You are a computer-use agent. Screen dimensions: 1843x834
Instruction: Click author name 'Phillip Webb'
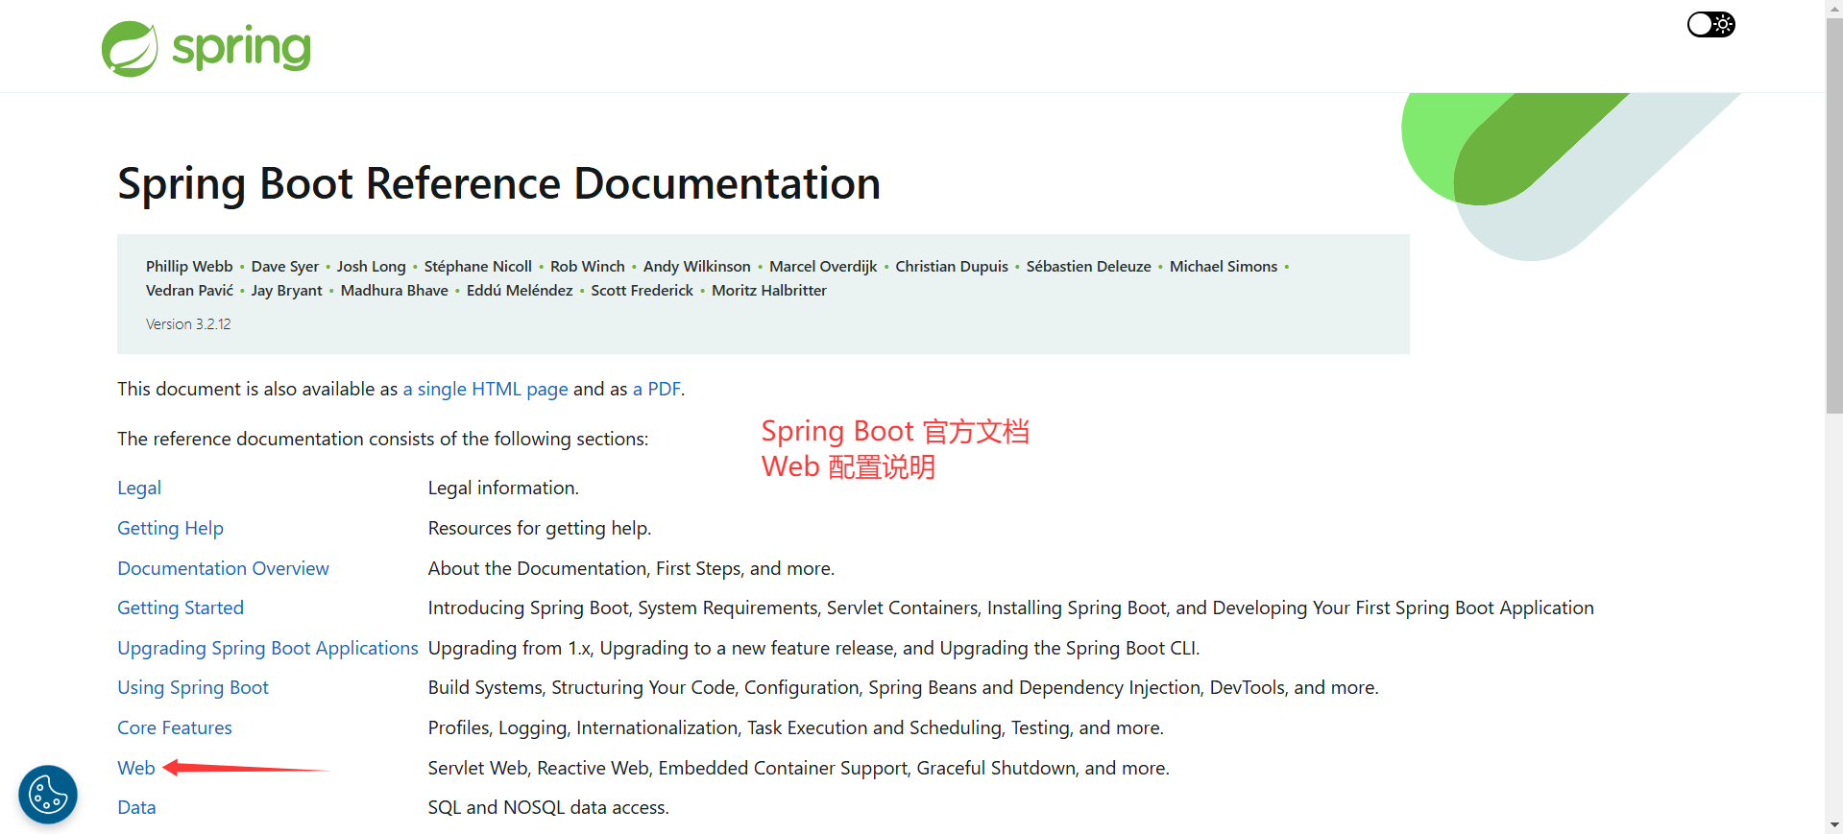point(189,266)
